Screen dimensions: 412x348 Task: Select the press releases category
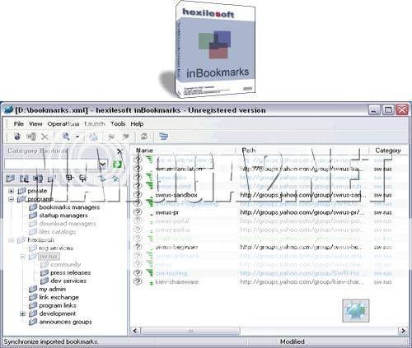point(70,273)
